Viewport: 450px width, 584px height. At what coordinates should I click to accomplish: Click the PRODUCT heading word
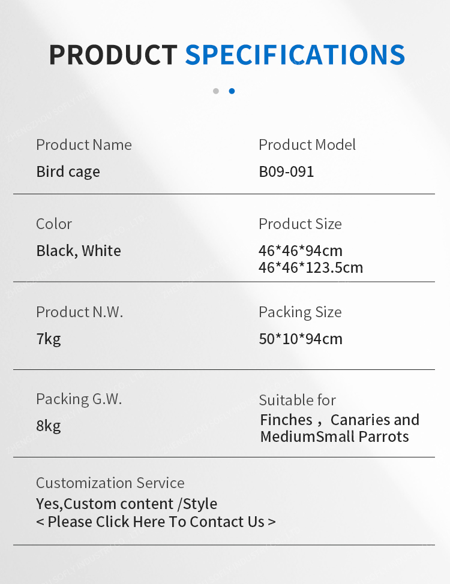click(x=113, y=55)
